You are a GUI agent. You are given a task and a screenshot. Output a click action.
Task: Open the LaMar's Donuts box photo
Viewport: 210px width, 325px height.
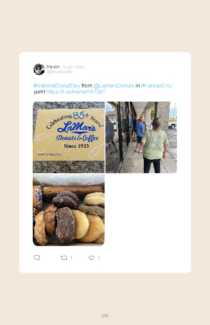69,137
